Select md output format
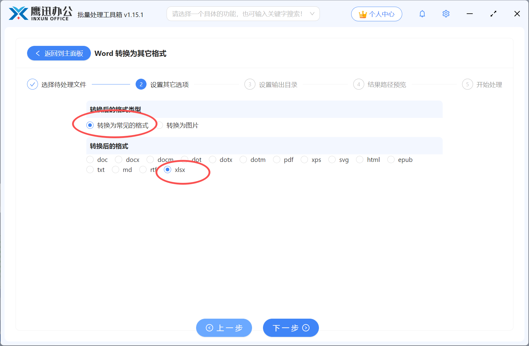 pyautogui.click(x=116, y=170)
